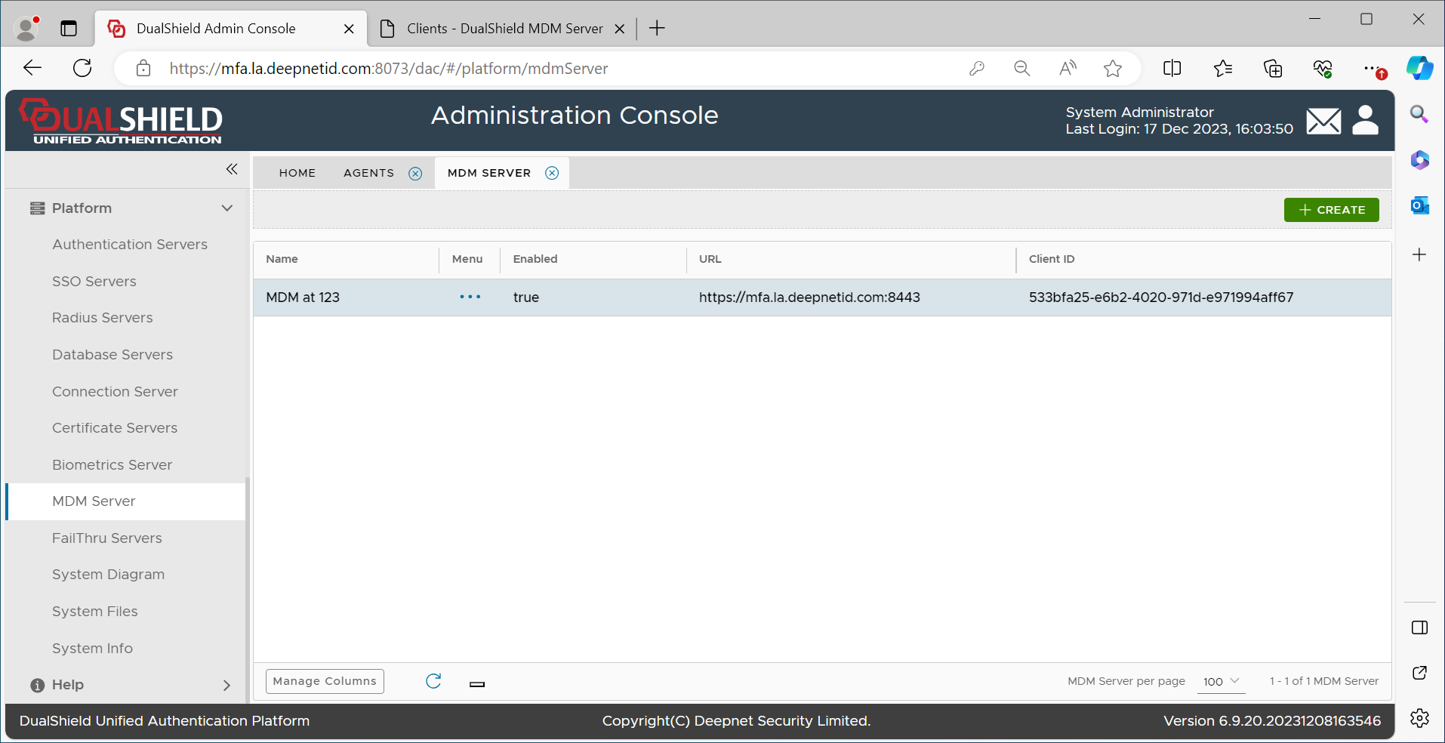The height and width of the screenshot is (743, 1445).
Task: Close the AGENTS tab
Action: [415, 174]
